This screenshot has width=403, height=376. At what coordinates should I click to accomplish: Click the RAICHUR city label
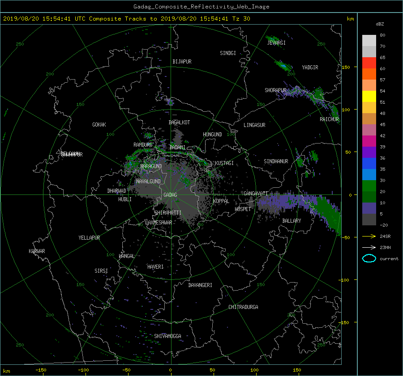[x=329, y=119]
